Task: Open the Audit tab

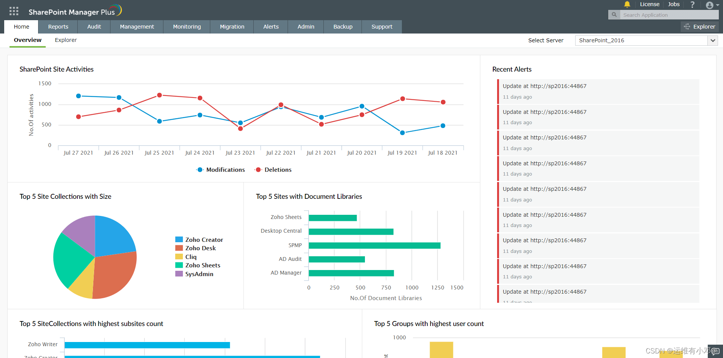Action: (x=94, y=27)
